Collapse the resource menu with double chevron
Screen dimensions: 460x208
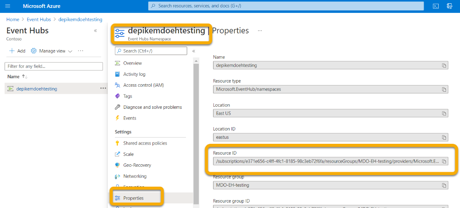pos(193,51)
